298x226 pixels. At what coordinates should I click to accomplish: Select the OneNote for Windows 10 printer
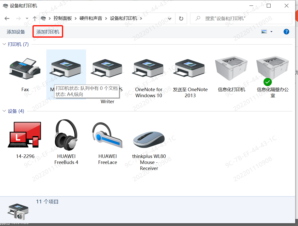coord(149,68)
